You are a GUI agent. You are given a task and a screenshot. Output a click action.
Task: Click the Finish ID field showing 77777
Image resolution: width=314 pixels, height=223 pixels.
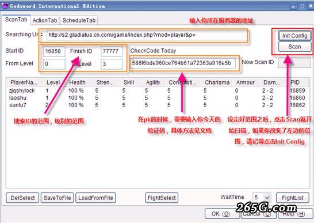(112, 51)
